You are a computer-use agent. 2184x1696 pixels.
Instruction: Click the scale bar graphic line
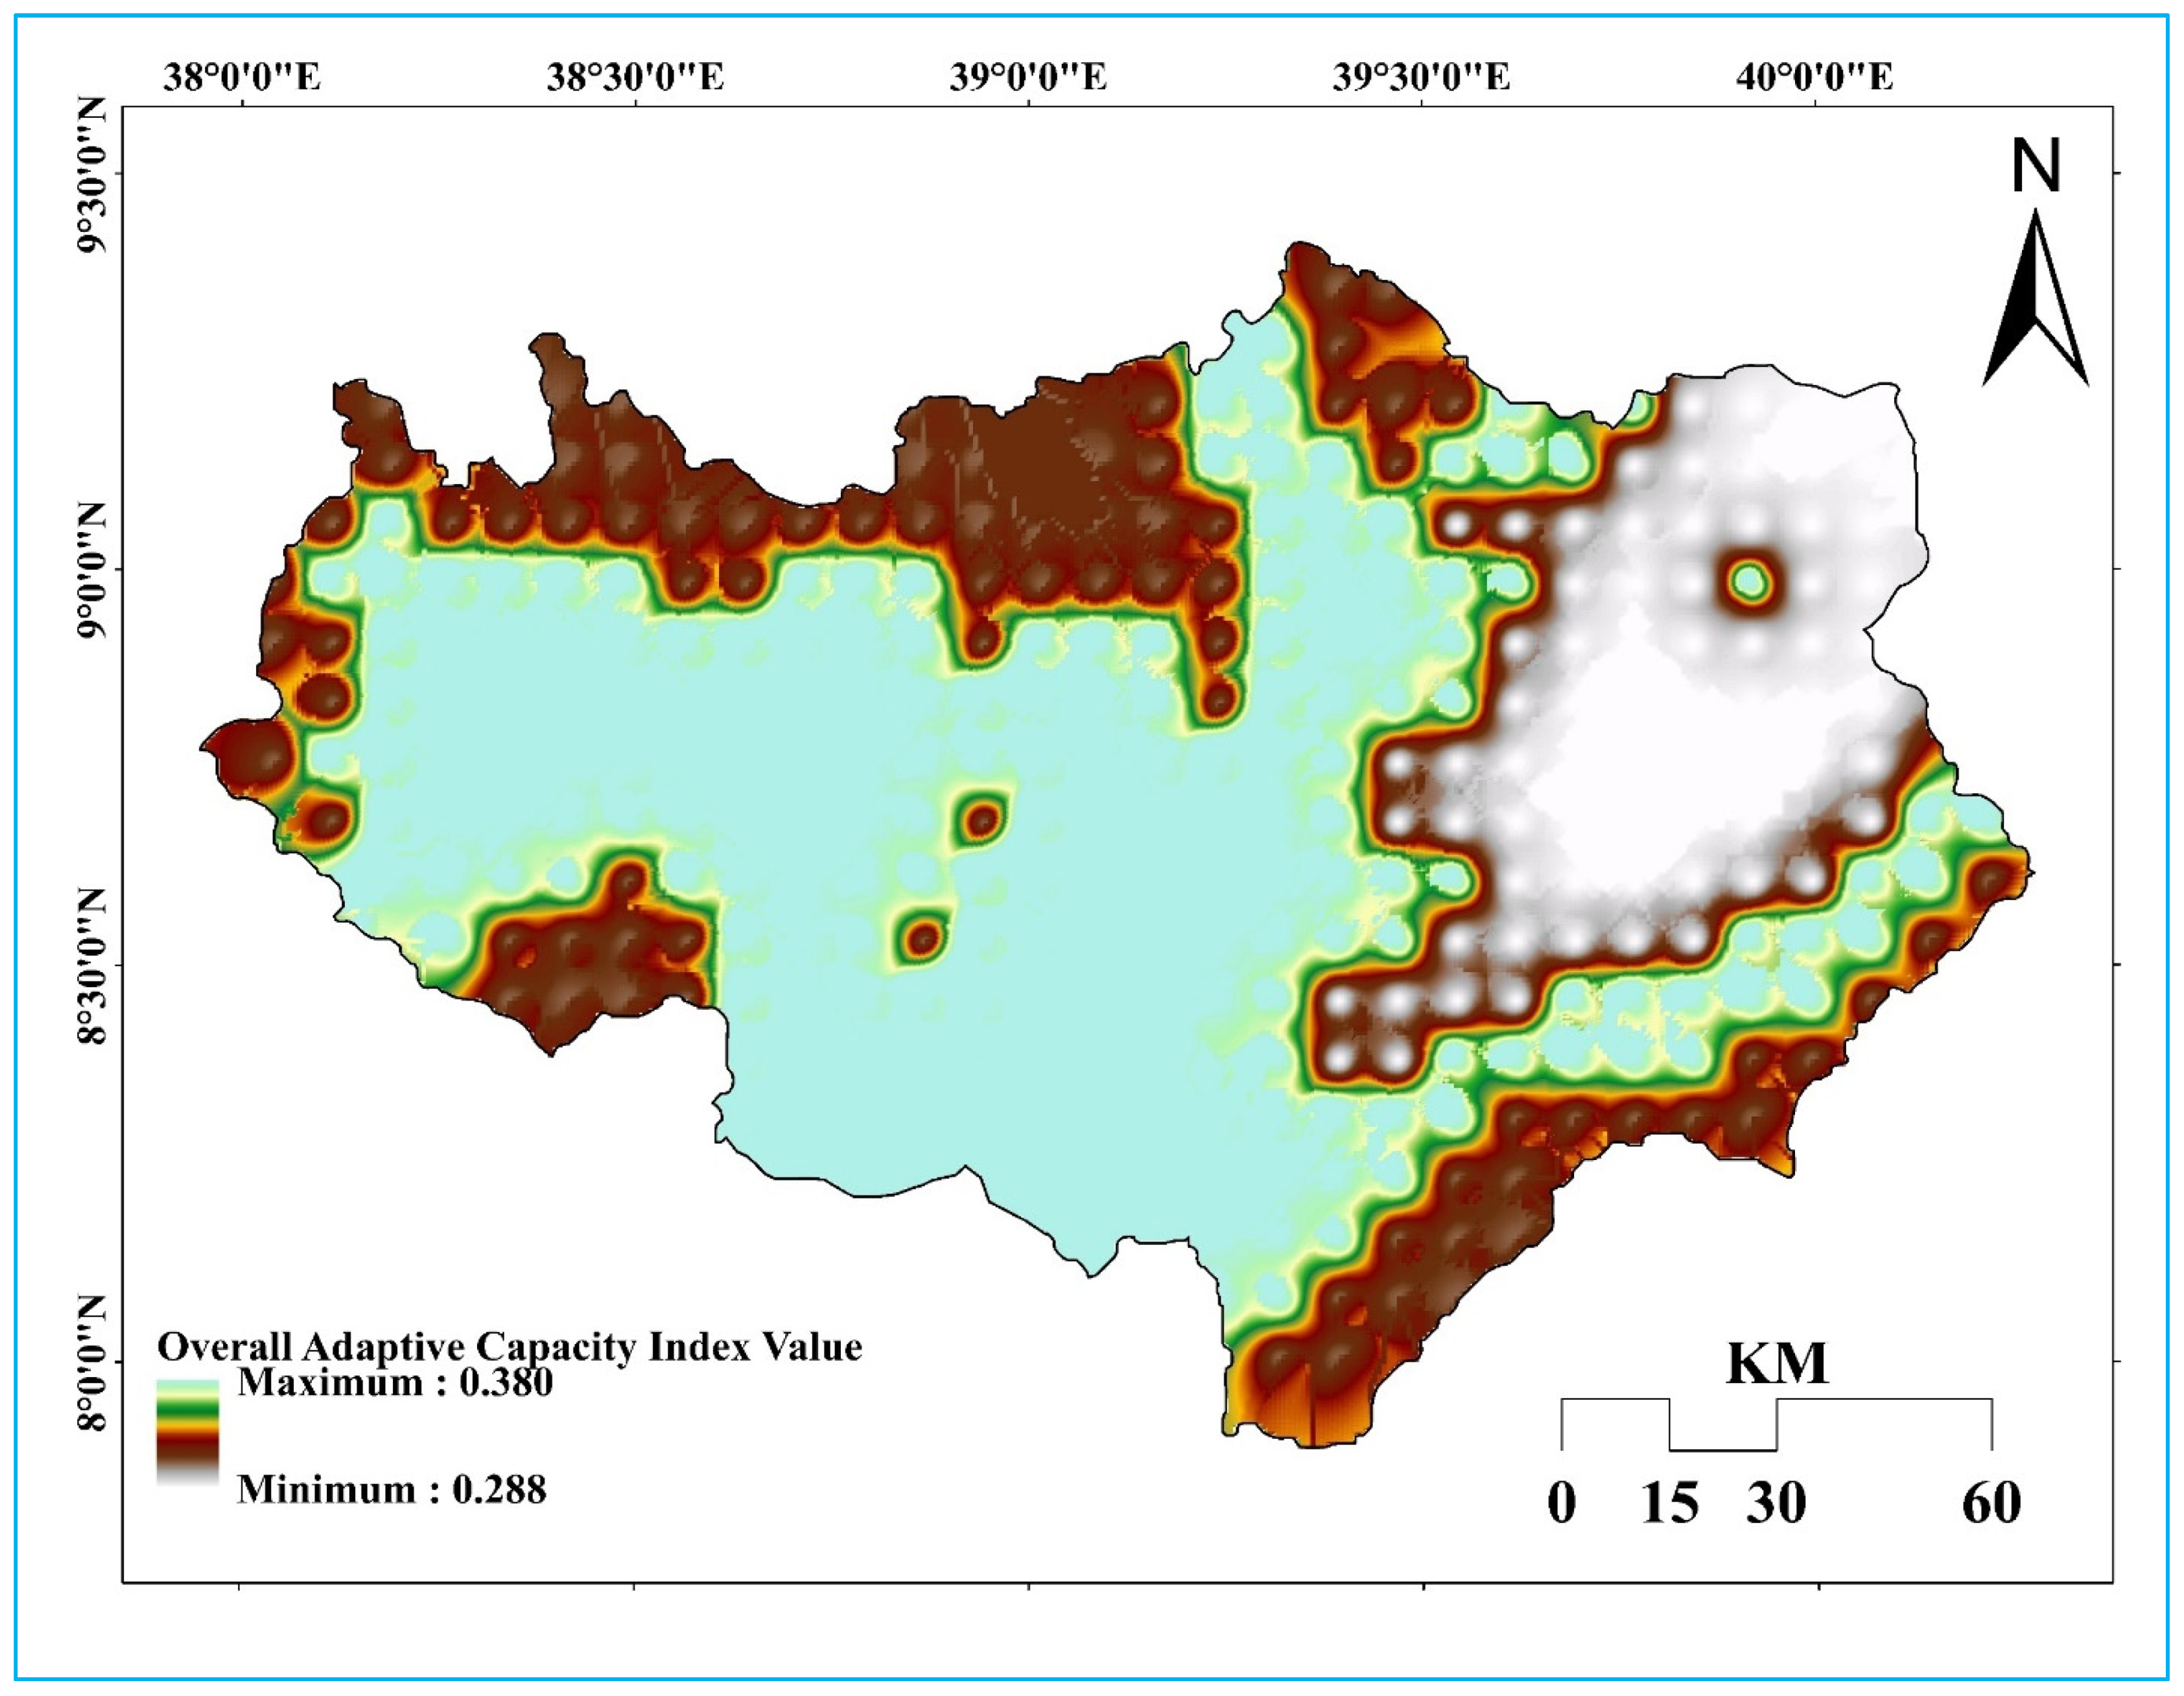tap(1777, 1425)
